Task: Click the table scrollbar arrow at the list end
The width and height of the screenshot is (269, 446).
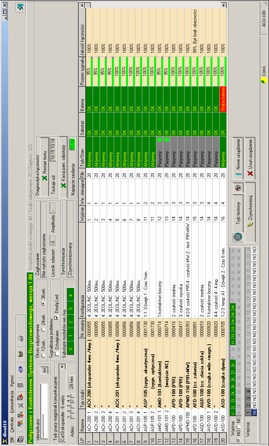Action: [223, 5]
